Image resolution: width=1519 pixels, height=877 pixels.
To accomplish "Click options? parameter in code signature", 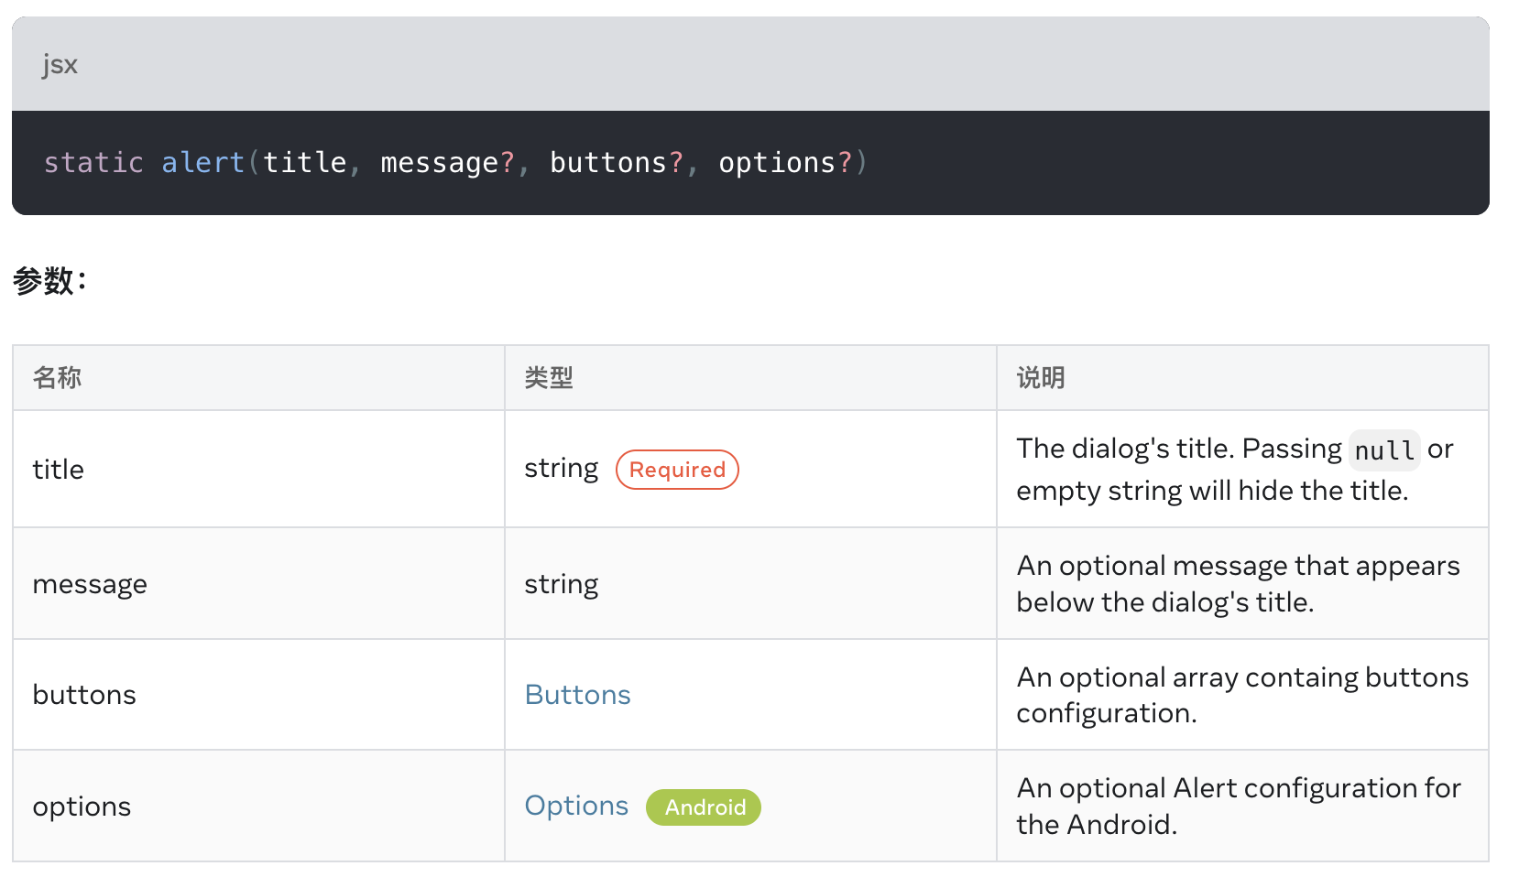I will pos(784,163).
